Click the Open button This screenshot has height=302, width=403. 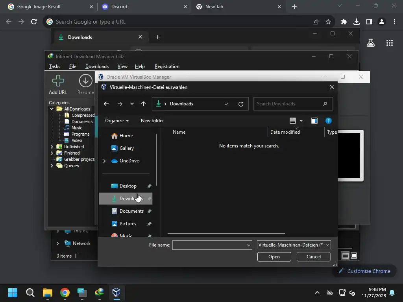274,257
